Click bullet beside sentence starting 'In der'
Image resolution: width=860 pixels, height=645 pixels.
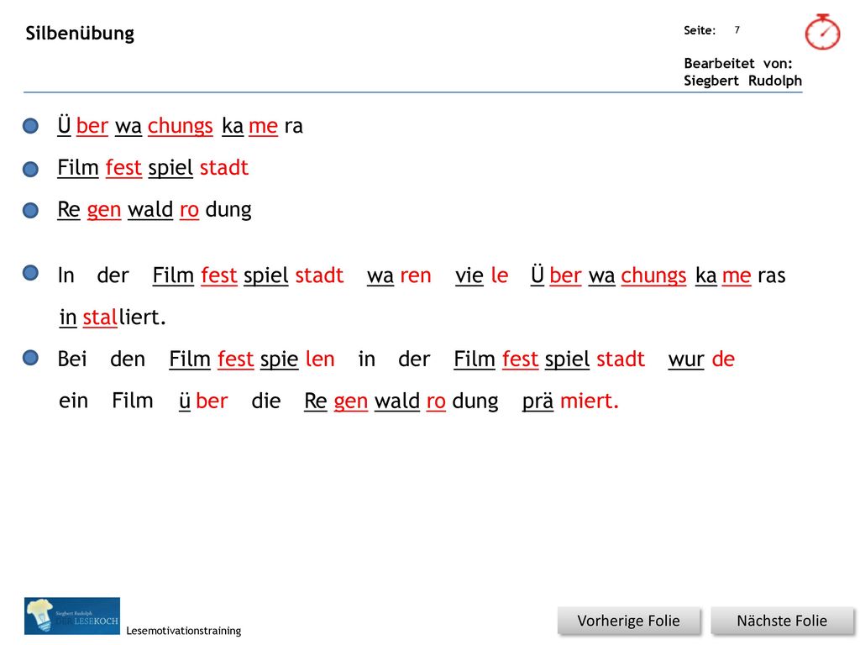[31, 273]
